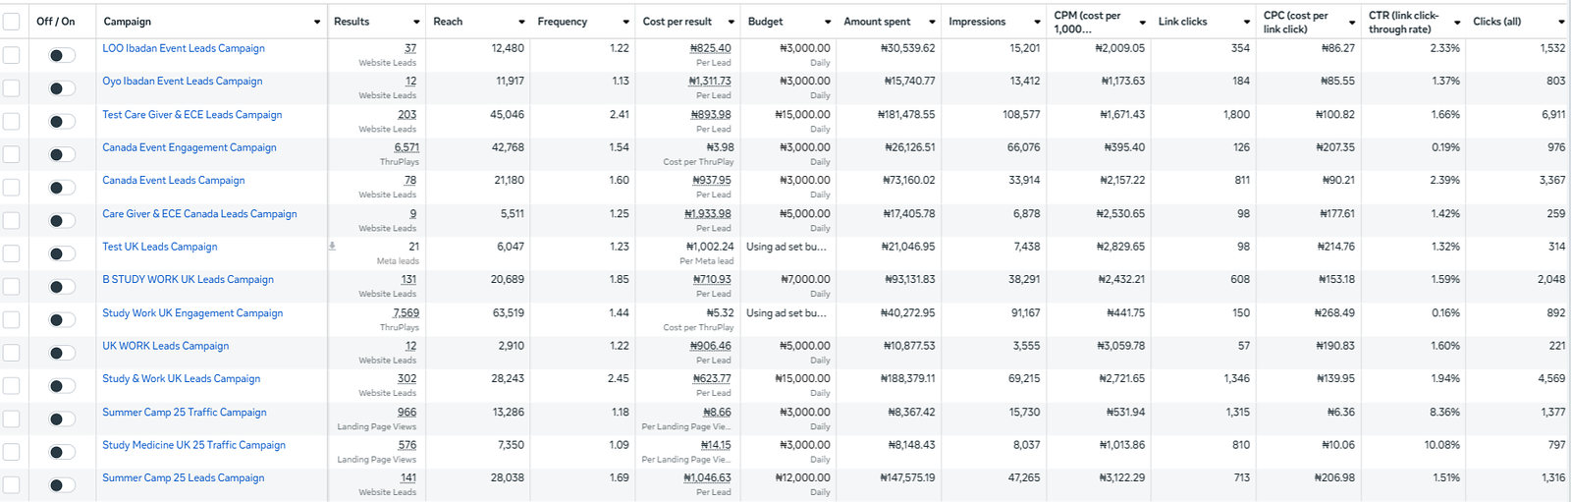Toggle Test UK Leads Campaign switch
The height and width of the screenshot is (502, 1571).
pos(61,254)
